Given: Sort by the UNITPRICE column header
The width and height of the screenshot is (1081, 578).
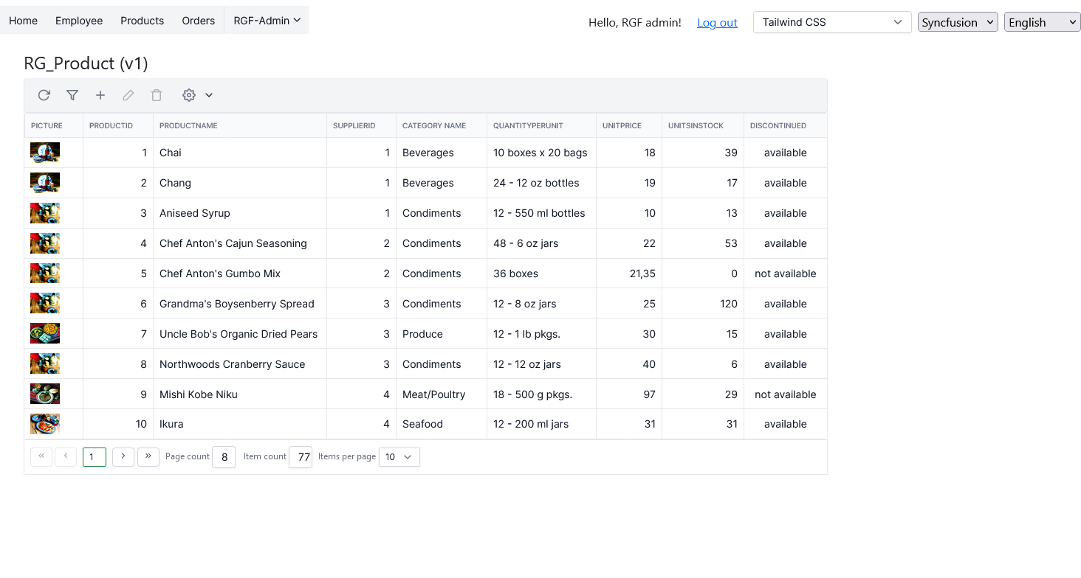Looking at the screenshot, I should point(622,126).
